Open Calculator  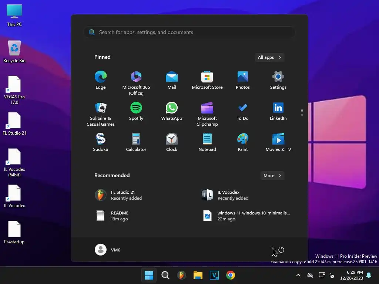pos(136,142)
